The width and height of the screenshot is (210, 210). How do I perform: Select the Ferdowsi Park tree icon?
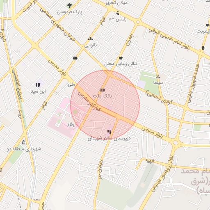[69, 6]
